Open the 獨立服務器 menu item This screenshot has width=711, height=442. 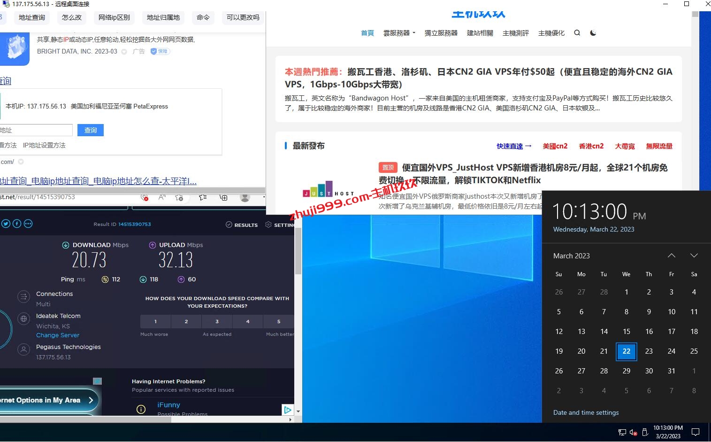(x=441, y=33)
